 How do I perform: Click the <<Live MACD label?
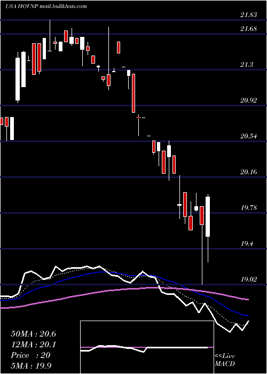(225, 360)
